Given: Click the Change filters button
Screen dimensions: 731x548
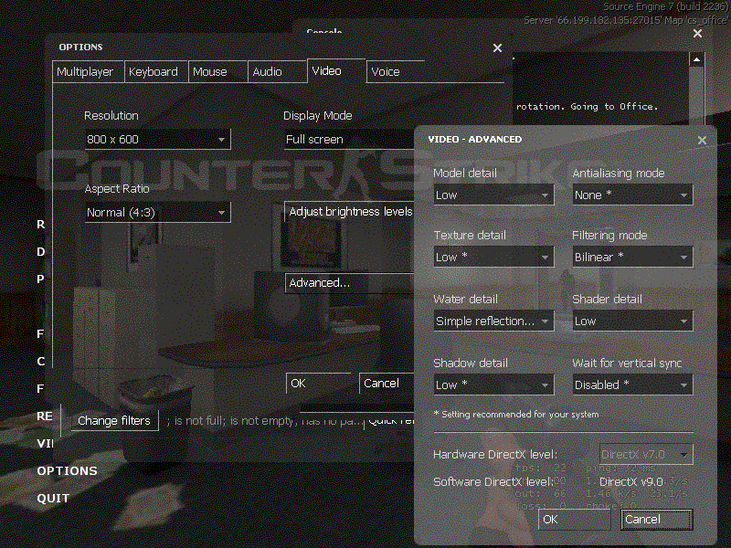Looking at the screenshot, I should point(114,421).
